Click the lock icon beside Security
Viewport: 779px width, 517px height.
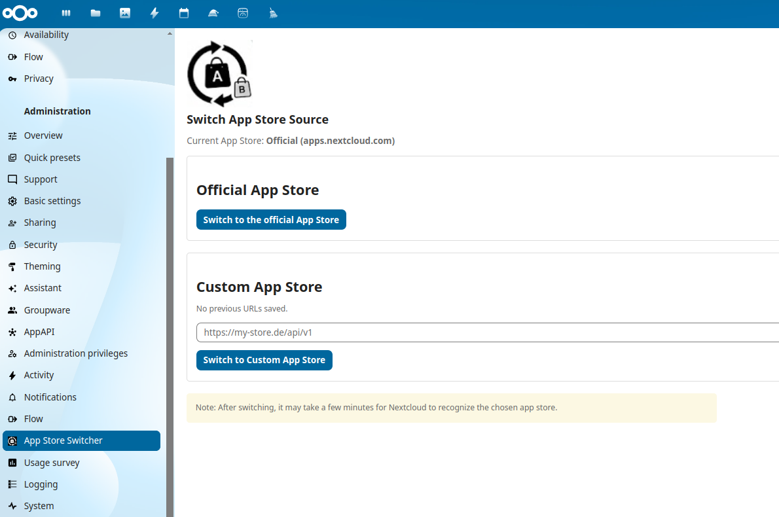point(12,245)
